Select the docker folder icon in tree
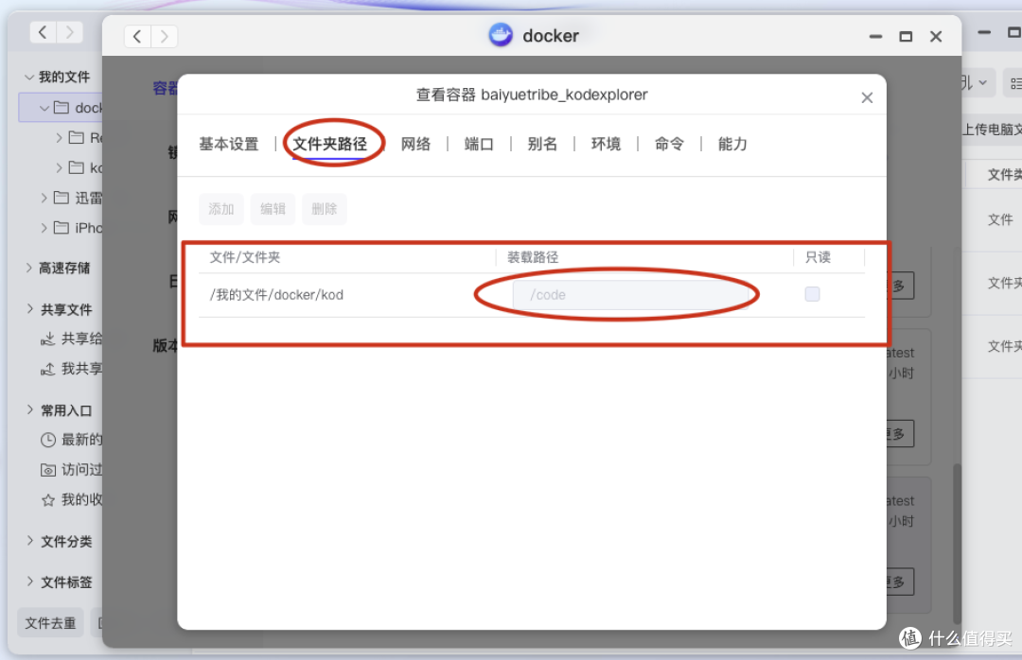Screen dimensions: 1022x660 pyautogui.click(x=62, y=108)
